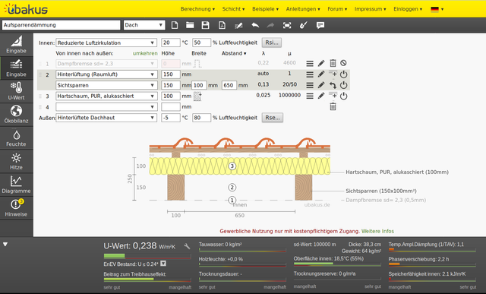Open Hinterlüftung (Raumluft) material dropdown

[x=106, y=74]
